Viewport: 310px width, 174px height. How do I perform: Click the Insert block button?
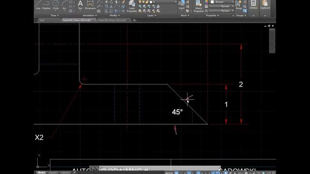coord(182,5)
